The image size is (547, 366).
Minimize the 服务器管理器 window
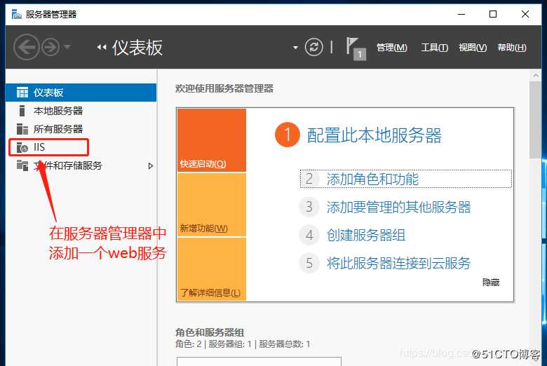click(461, 14)
